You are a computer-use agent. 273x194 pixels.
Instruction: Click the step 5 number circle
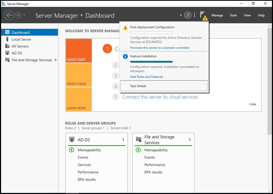pyautogui.click(x=116, y=97)
